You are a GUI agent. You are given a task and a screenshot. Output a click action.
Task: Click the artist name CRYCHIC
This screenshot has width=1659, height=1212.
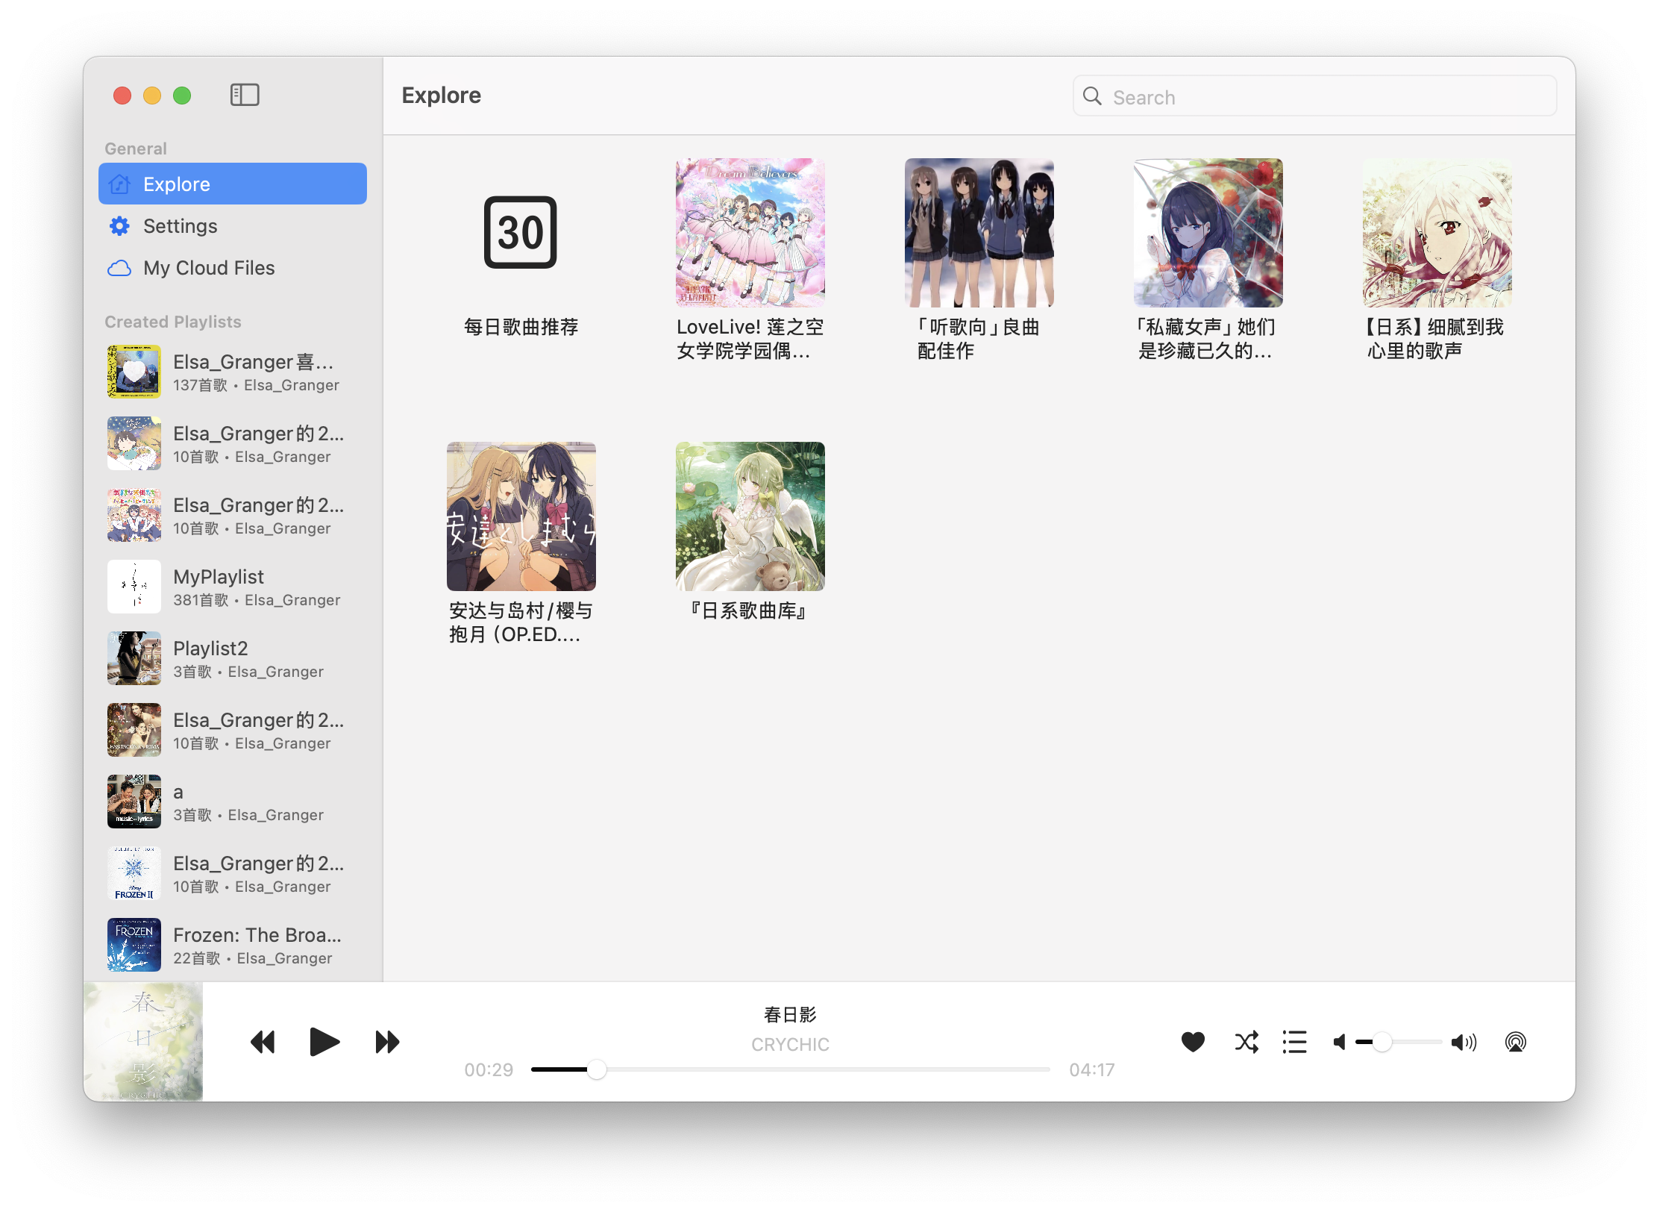pos(790,1045)
